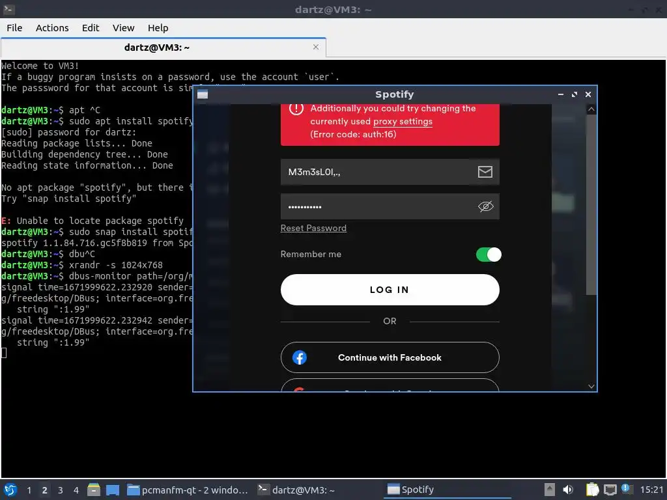The image size is (667, 500).
Task: Minimize the Spotify window
Action: 561,94
